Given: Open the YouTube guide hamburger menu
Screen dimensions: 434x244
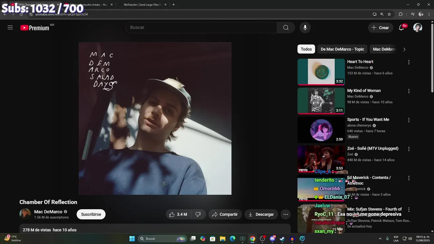Looking at the screenshot, I should [x=10, y=27].
